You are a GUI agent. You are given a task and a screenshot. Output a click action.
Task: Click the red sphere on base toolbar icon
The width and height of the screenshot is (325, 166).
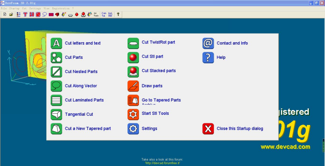tap(83, 15)
